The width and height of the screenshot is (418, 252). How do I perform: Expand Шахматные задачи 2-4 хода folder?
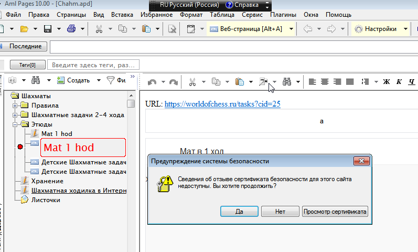(x=15, y=115)
